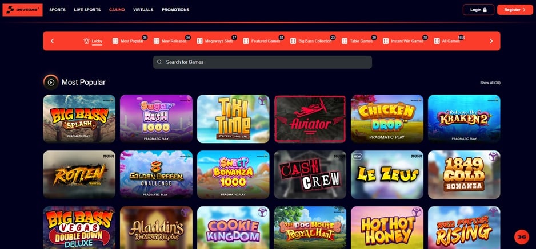The height and width of the screenshot is (249, 536).
Task: Select the Instant Win Games category
Action: coord(407,41)
